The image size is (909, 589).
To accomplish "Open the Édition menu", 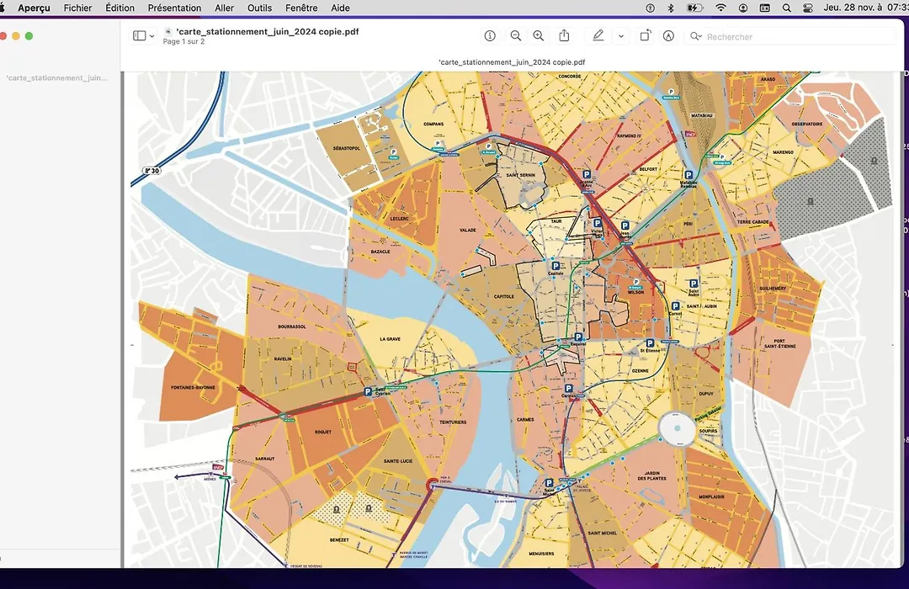I will 120,8.
